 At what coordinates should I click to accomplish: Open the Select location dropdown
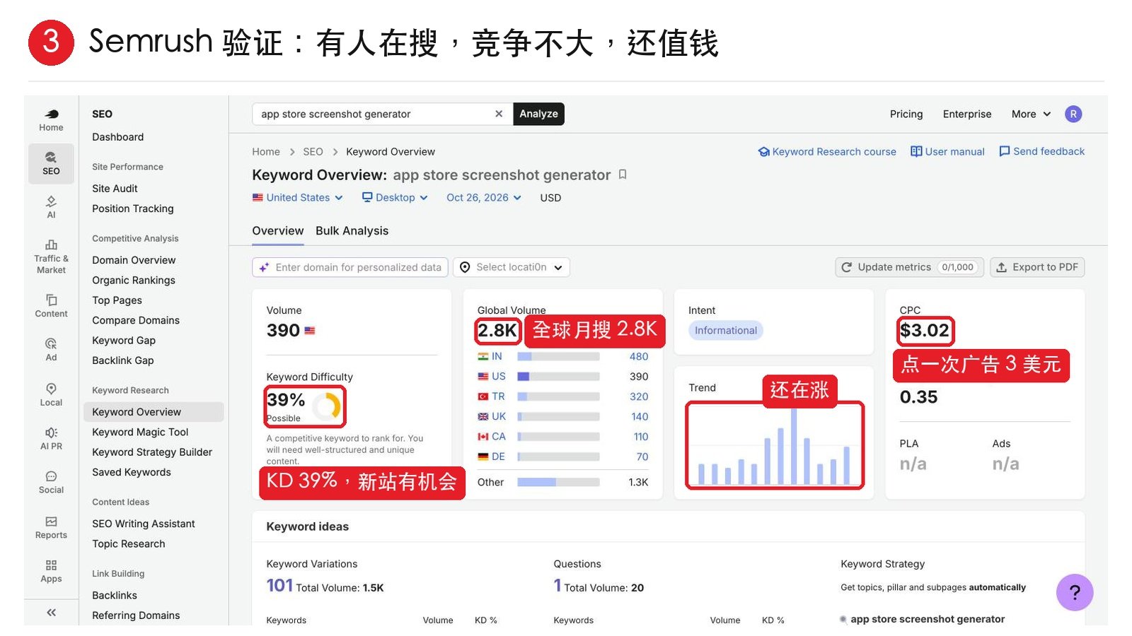pyautogui.click(x=512, y=267)
